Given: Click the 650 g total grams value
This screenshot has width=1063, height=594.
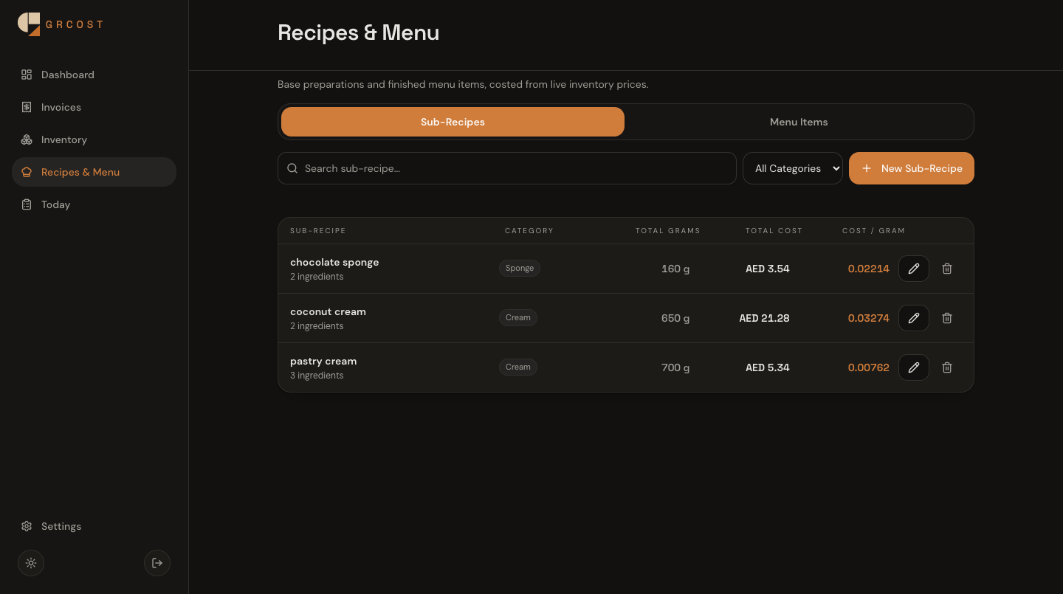Looking at the screenshot, I should [x=675, y=318].
